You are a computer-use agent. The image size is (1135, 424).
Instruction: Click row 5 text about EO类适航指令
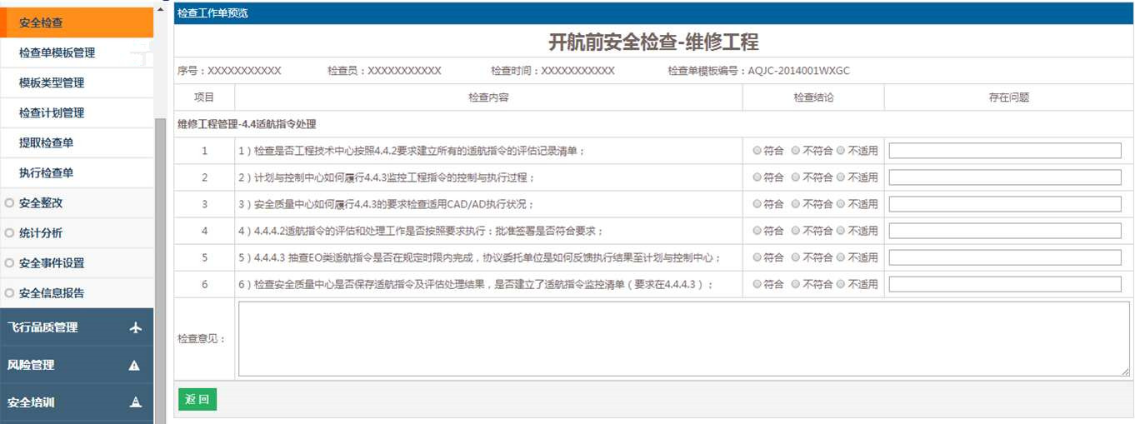(479, 257)
